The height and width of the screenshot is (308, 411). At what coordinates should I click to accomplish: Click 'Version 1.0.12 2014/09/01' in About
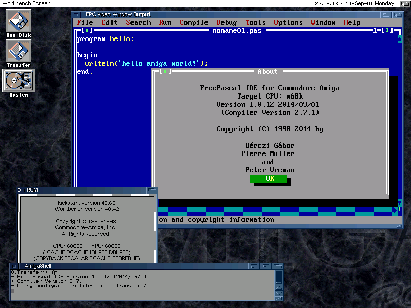(268, 105)
